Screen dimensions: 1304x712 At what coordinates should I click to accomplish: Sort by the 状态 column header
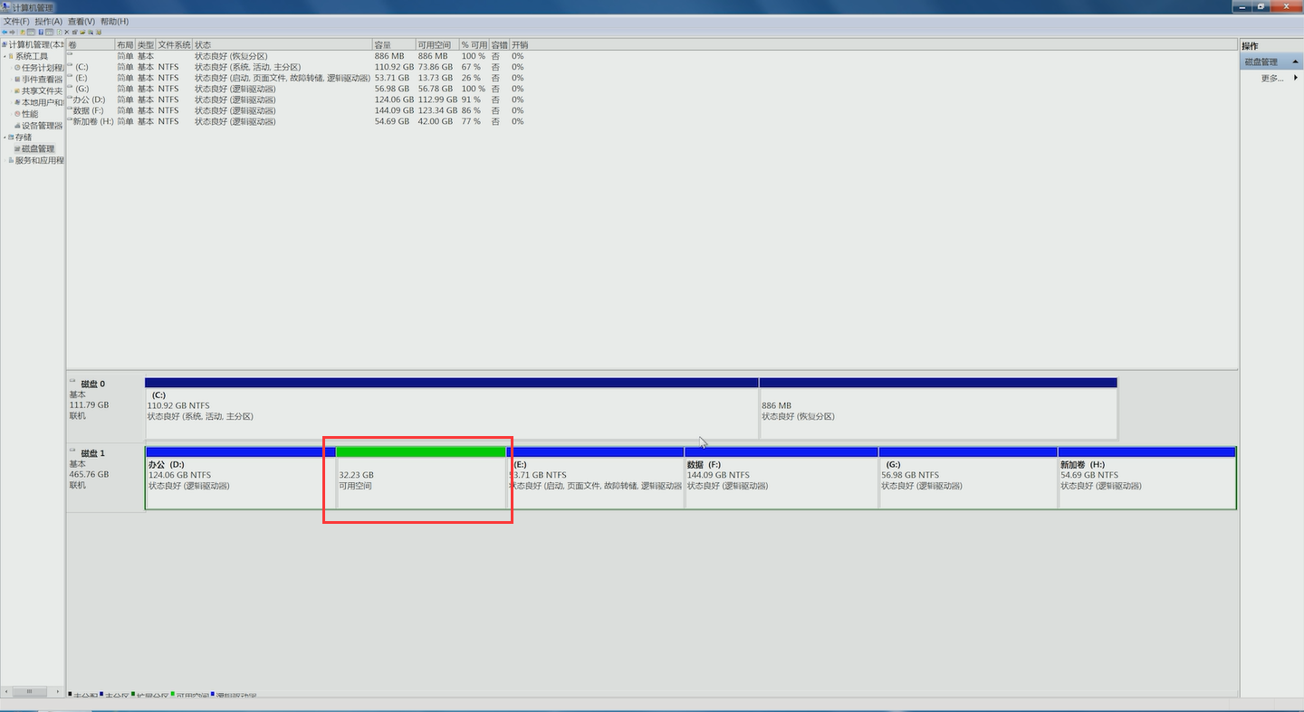(282, 45)
